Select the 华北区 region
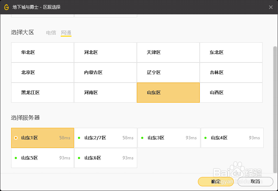The width and height of the screenshot is (278, 191). pyautogui.click(x=42, y=52)
